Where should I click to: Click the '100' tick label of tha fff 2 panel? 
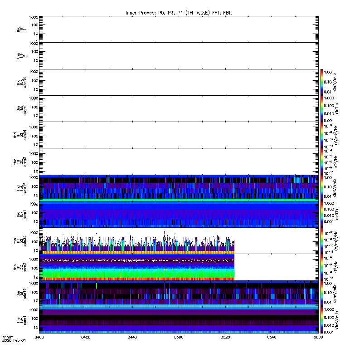[35, 51]
